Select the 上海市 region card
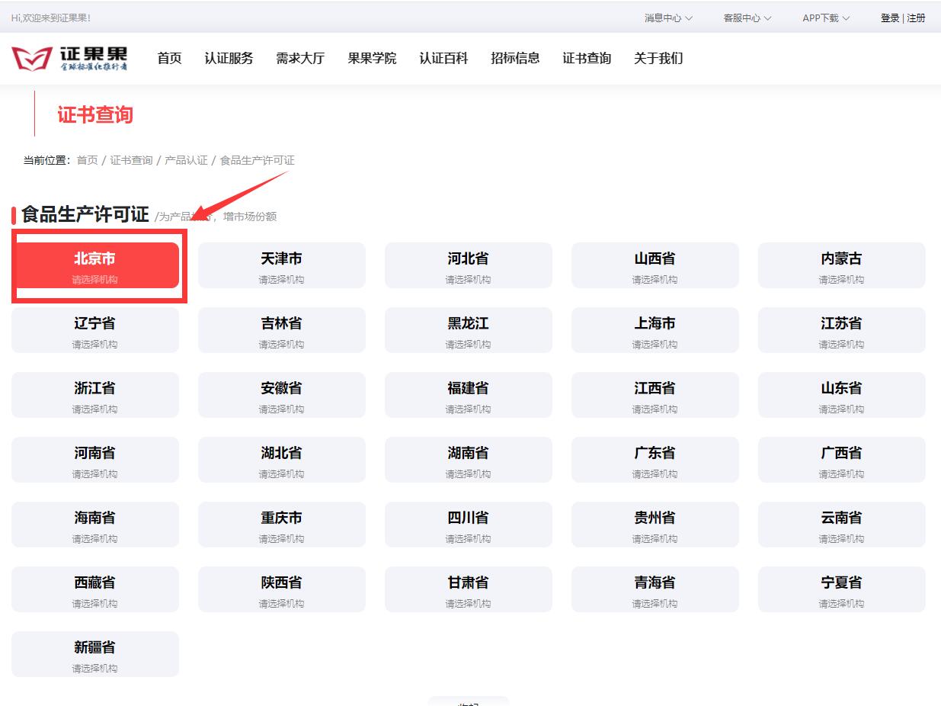 click(x=655, y=330)
